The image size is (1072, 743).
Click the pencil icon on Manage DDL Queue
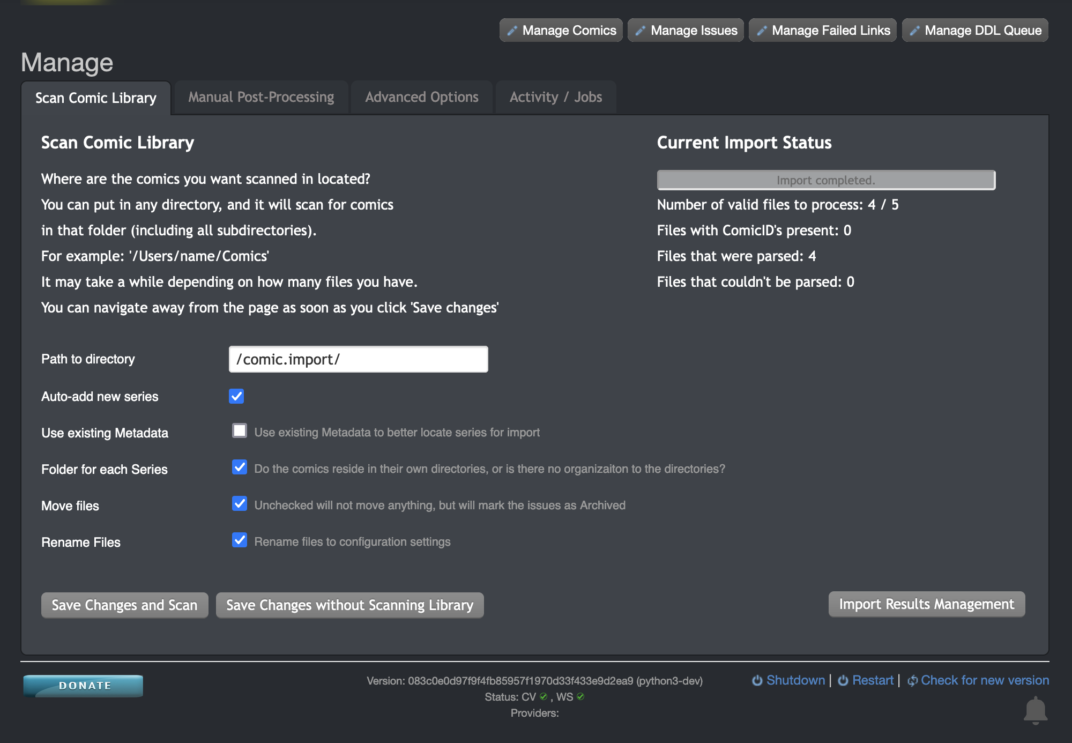(x=914, y=30)
